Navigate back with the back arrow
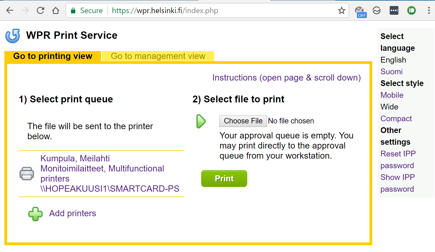 point(10,11)
